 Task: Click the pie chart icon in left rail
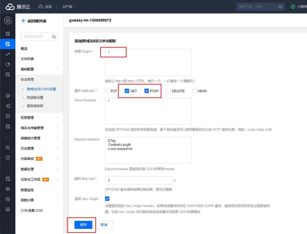[x=8, y=64]
